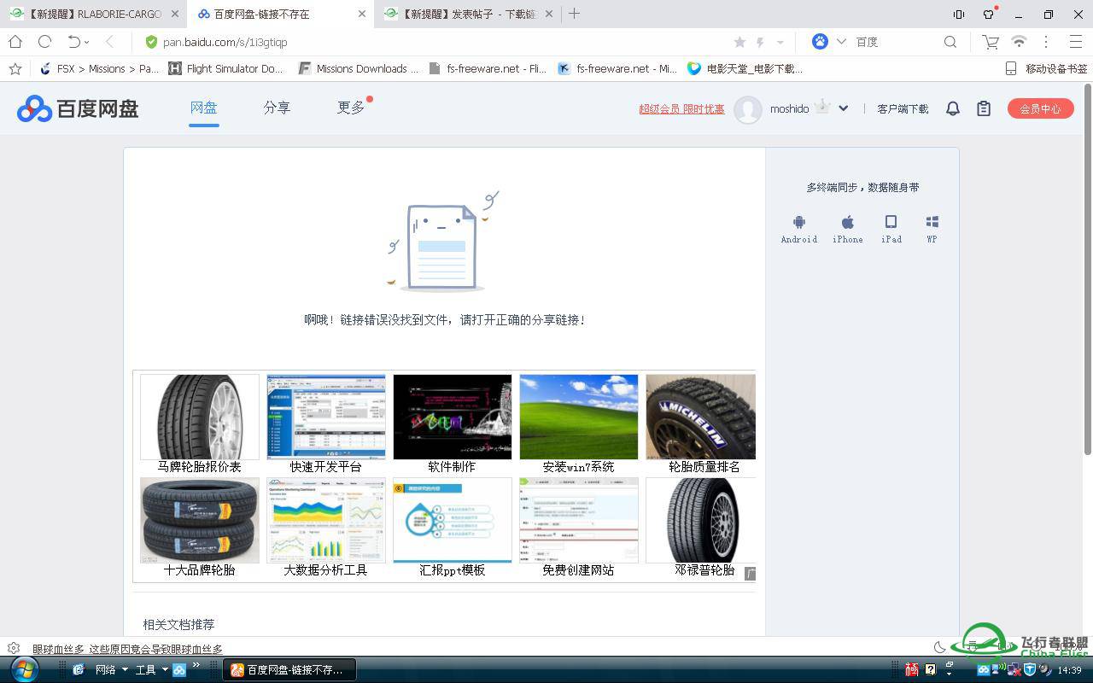This screenshot has width=1093, height=683.
Task: Select the 分享 navigation tab
Action: pyautogui.click(x=277, y=108)
